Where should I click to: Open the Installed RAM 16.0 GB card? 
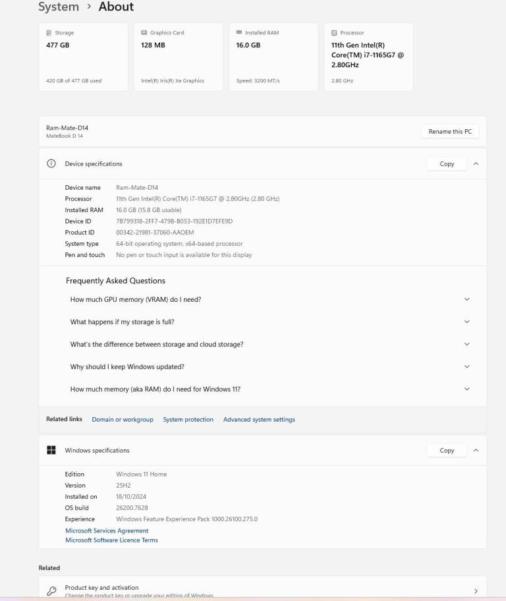coord(273,57)
